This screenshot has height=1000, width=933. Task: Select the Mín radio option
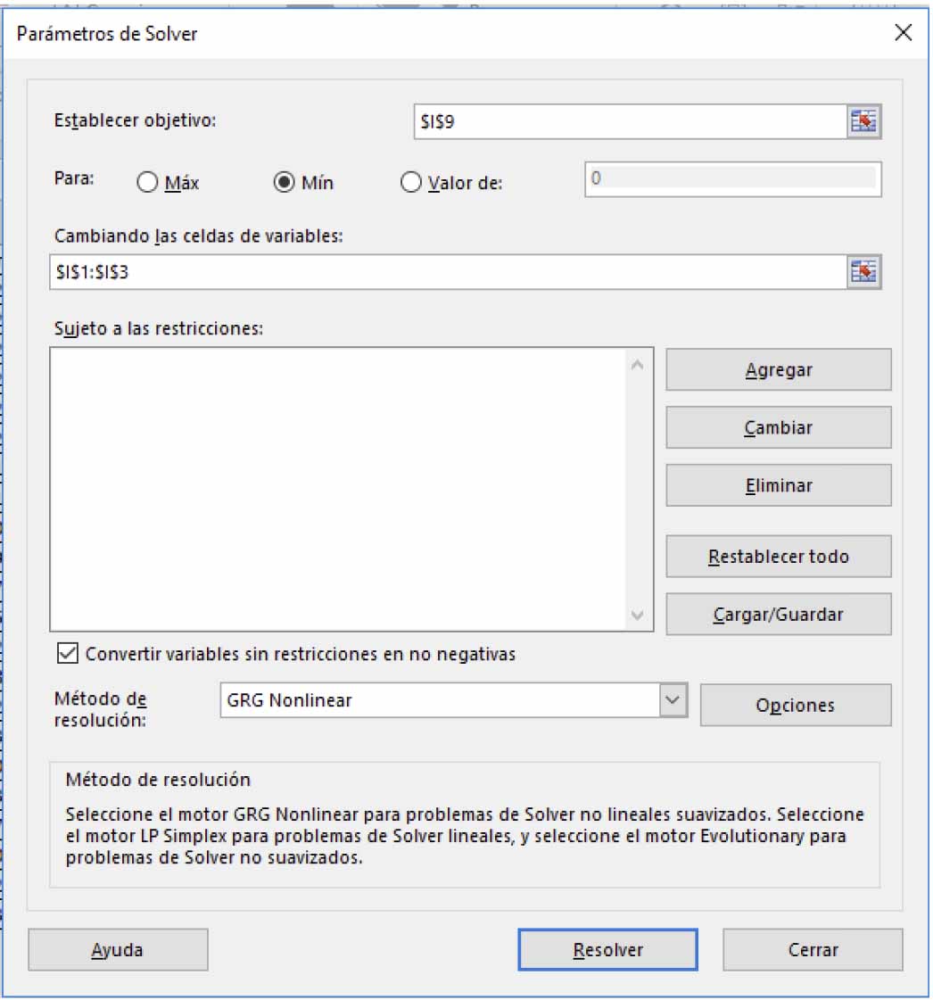(x=285, y=183)
